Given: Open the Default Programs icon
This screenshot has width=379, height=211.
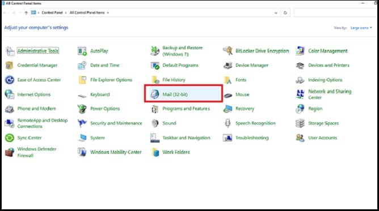Looking at the screenshot, I should tap(155, 65).
